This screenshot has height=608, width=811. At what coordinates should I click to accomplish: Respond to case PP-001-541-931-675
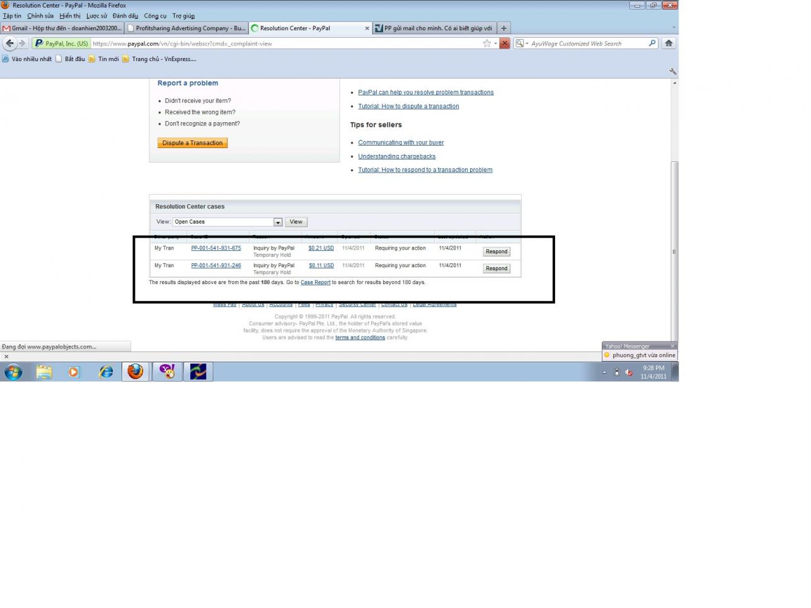point(497,251)
